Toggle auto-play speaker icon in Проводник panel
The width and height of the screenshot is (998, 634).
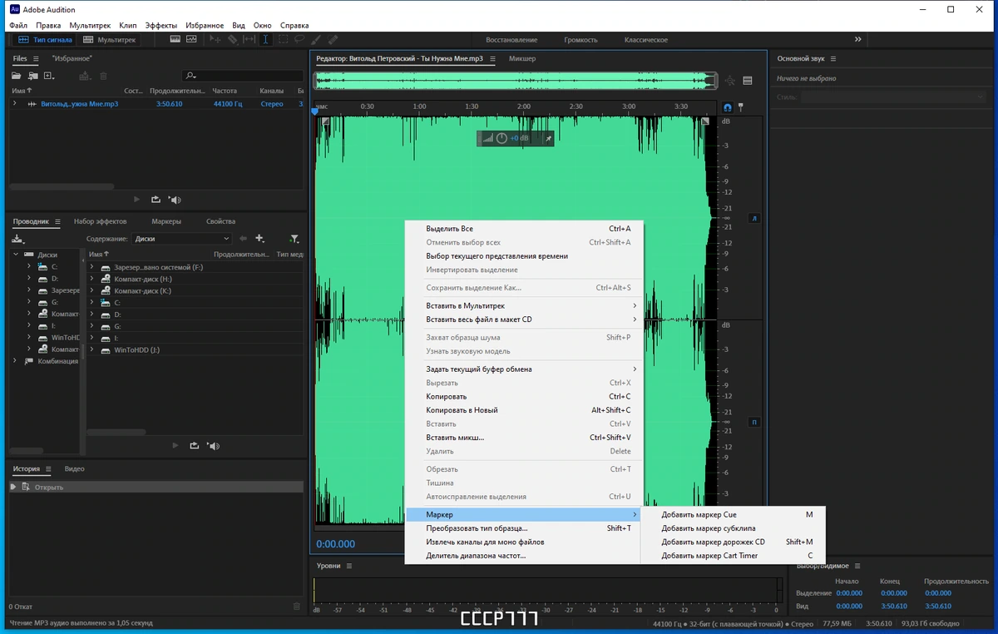pos(214,446)
